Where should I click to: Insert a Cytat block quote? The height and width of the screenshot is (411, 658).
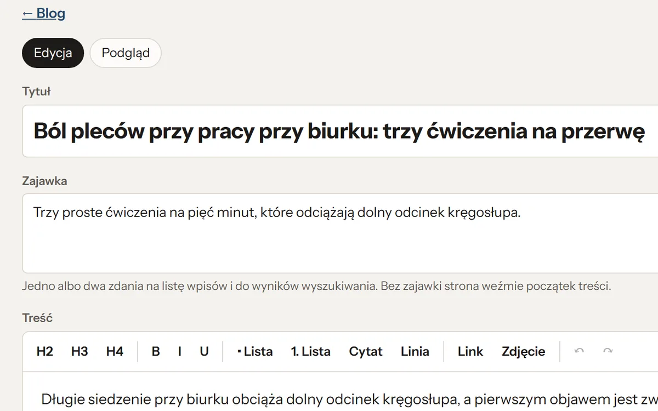366,351
